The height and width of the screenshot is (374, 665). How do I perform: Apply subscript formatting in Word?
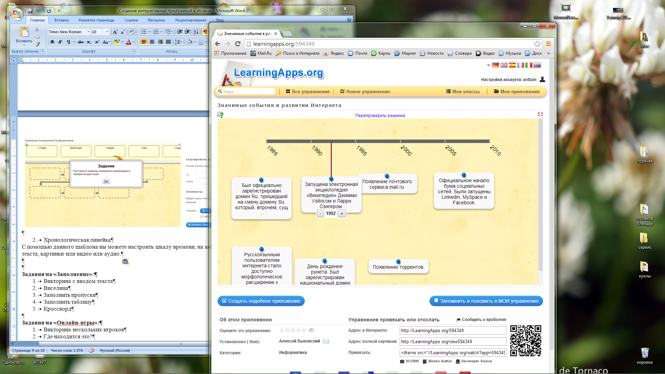pos(89,42)
